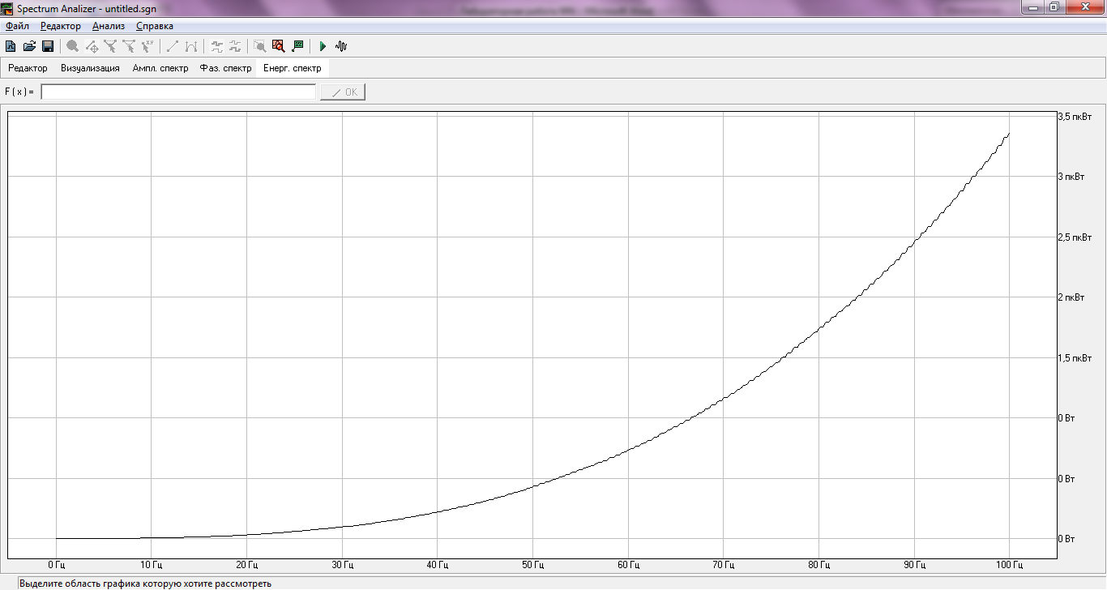Click the first square wave toolbar icon

tap(216, 46)
